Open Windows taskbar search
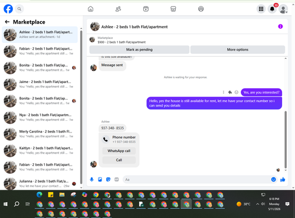This screenshot has width=295, height=218. tap(17, 204)
